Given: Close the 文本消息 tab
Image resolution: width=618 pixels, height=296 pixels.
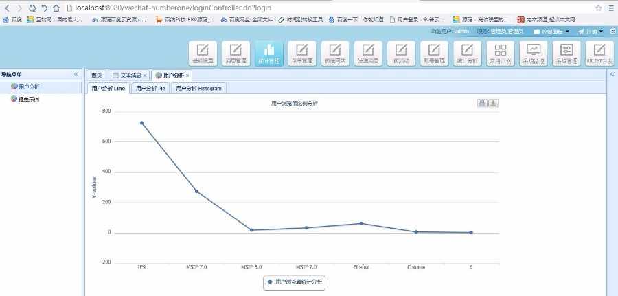Looking at the screenshot, I should point(145,76).
